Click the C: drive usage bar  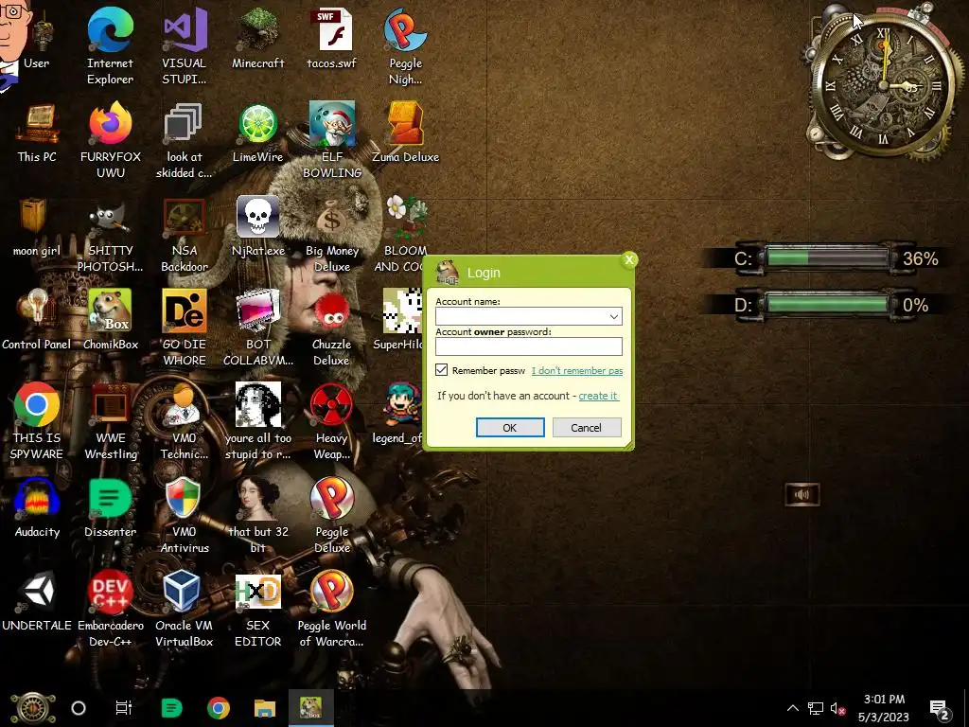coord(827,257)
